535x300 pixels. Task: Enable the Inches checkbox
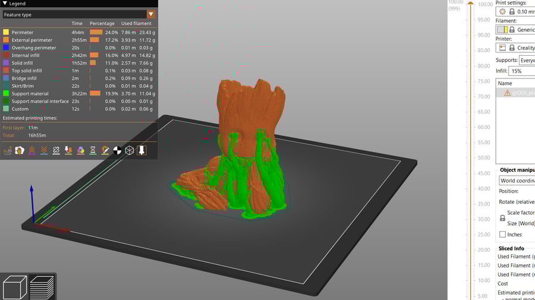[x=502, y=234]
